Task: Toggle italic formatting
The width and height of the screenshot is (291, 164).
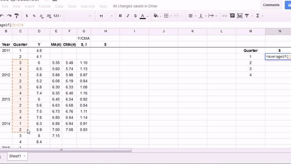Action: 128,16
